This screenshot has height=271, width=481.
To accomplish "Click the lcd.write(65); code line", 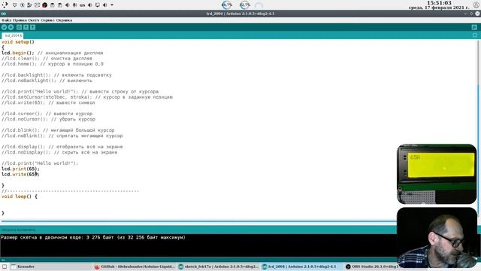I will (20, 174).
